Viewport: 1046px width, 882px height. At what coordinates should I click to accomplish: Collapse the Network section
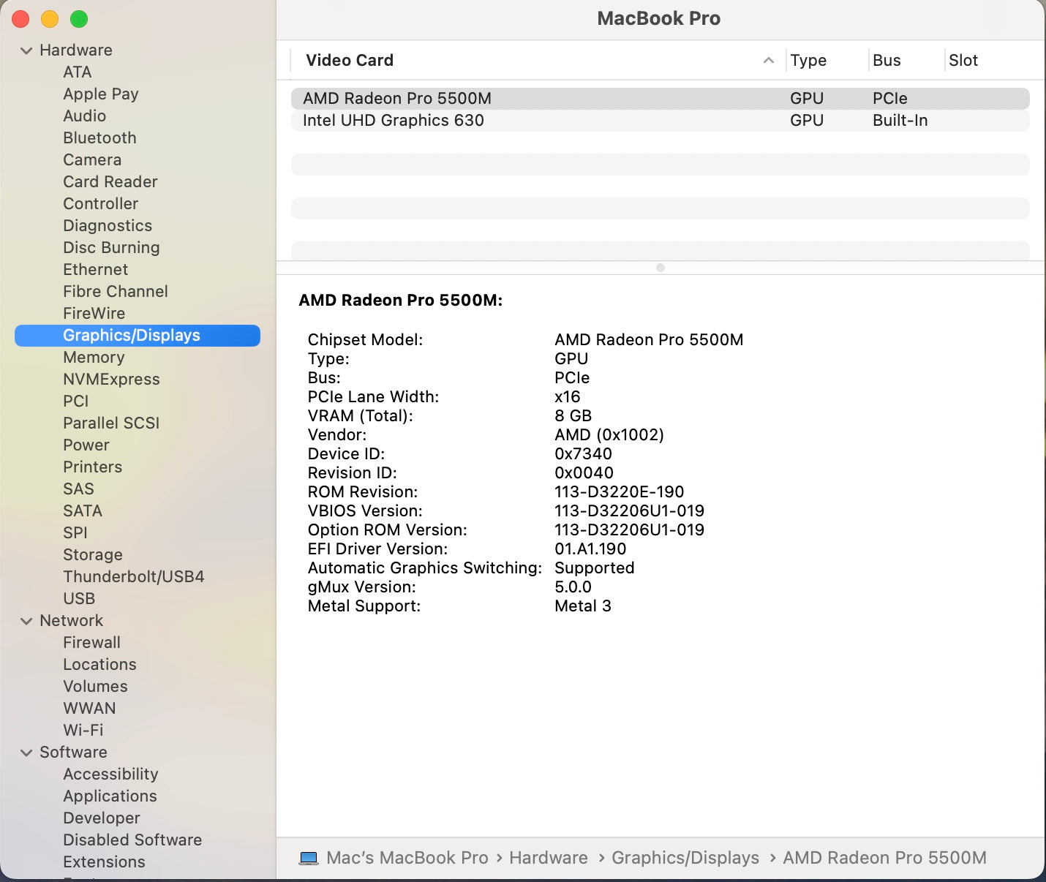coord(27,620)
